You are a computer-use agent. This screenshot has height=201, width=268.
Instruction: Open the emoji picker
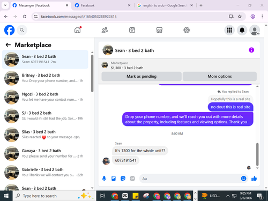(243, 178)
